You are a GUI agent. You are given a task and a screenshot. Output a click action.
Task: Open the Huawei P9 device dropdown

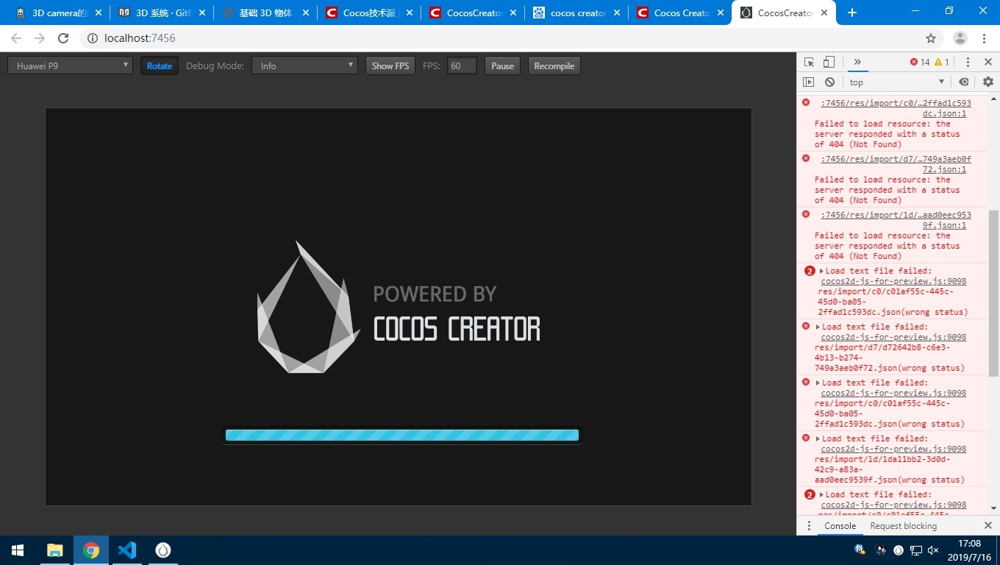70,65
